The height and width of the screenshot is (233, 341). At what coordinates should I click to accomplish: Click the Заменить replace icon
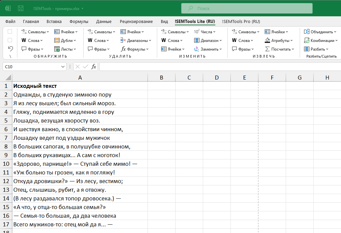(196, 49)
